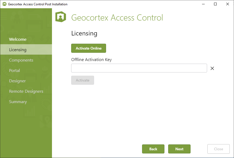
Task: Maximize the Post Installation window
Action: pyautogui.click(x=215, y=4)
